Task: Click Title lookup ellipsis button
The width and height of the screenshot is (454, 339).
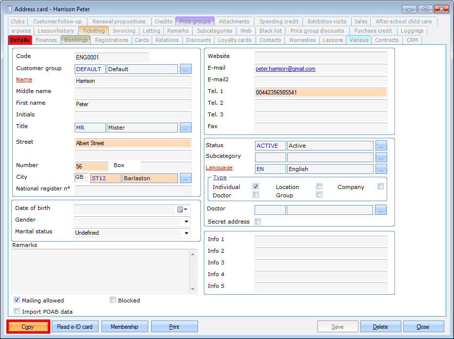Action: (186, 128)
